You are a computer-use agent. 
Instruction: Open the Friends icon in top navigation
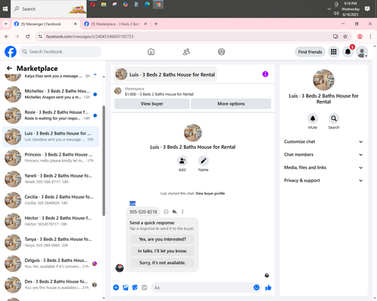pyautogui.click(x=186, y=52)
